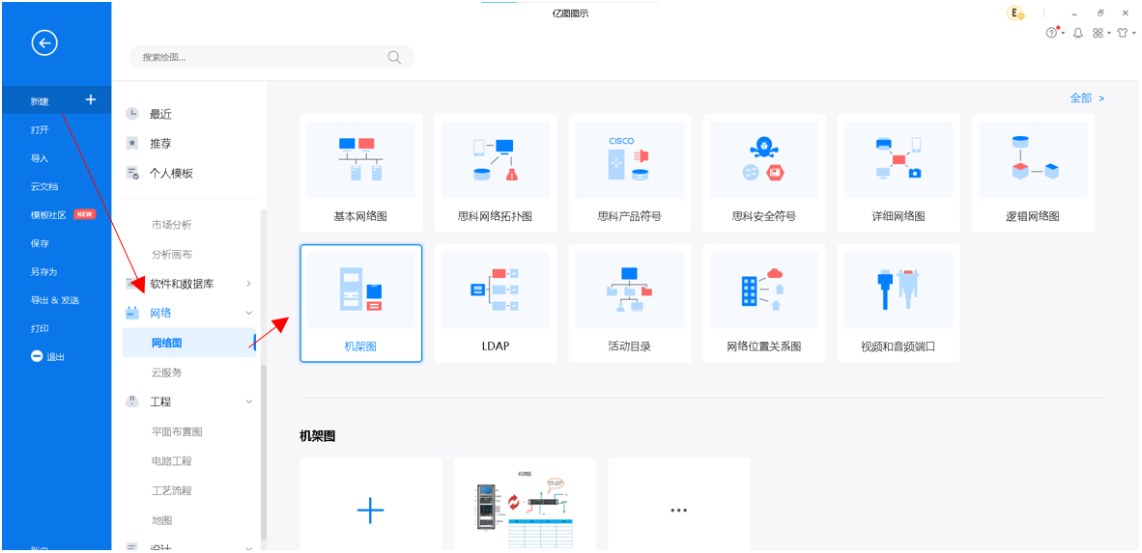Choose the video and audio ports template

[898, 290]
